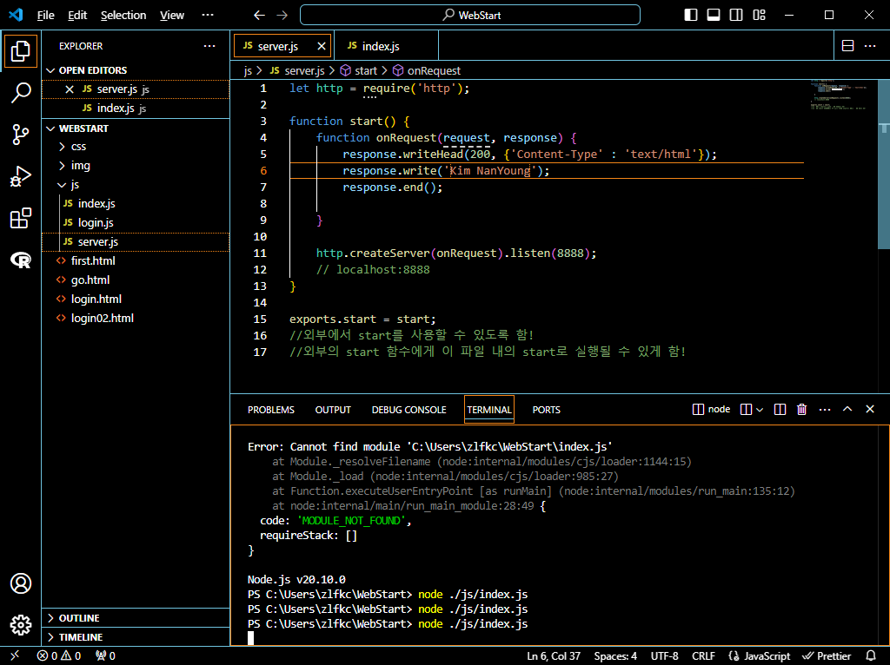The width and height of the screenshot is (890, 665).
Task: Open go.html in the file tree
Action: [136, 280]
